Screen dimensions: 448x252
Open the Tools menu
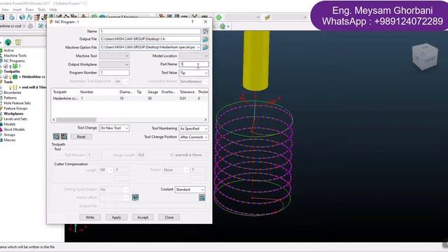(x=41, y=9)
